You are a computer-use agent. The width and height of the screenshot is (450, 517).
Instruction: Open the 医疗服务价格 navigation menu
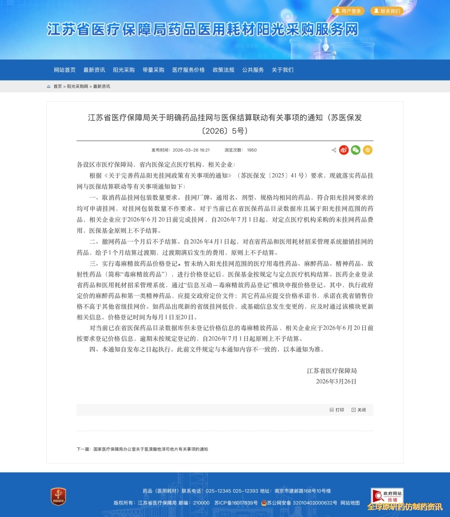(x=188, y=70)
